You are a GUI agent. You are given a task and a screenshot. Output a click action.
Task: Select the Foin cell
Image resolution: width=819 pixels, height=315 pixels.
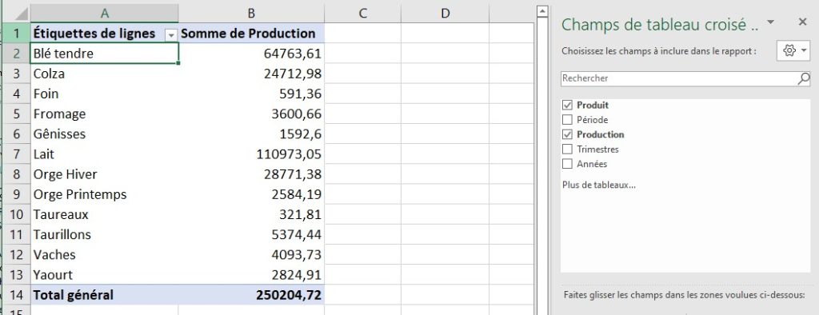point(105,94)
